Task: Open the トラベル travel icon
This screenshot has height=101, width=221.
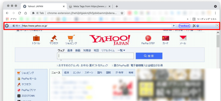Action: tap(36, 40)
